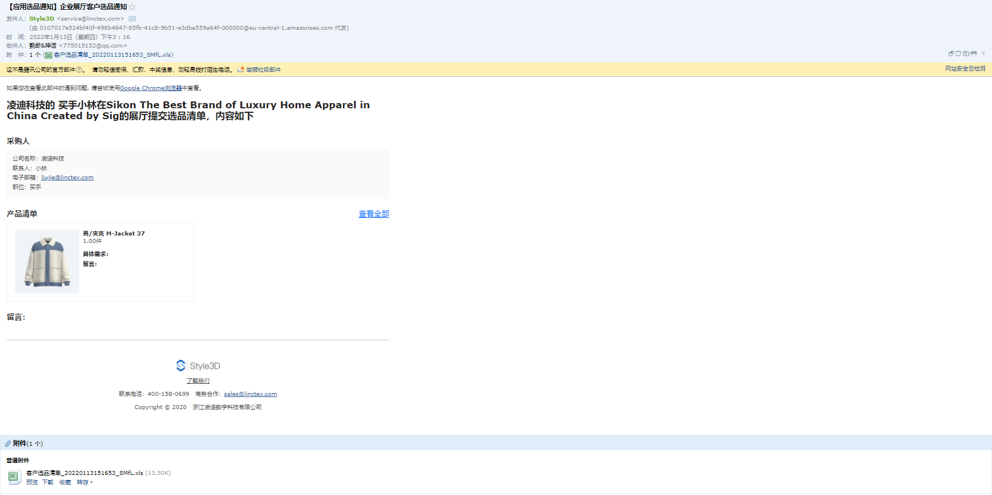Star this email using the star icon

point(132,7)
